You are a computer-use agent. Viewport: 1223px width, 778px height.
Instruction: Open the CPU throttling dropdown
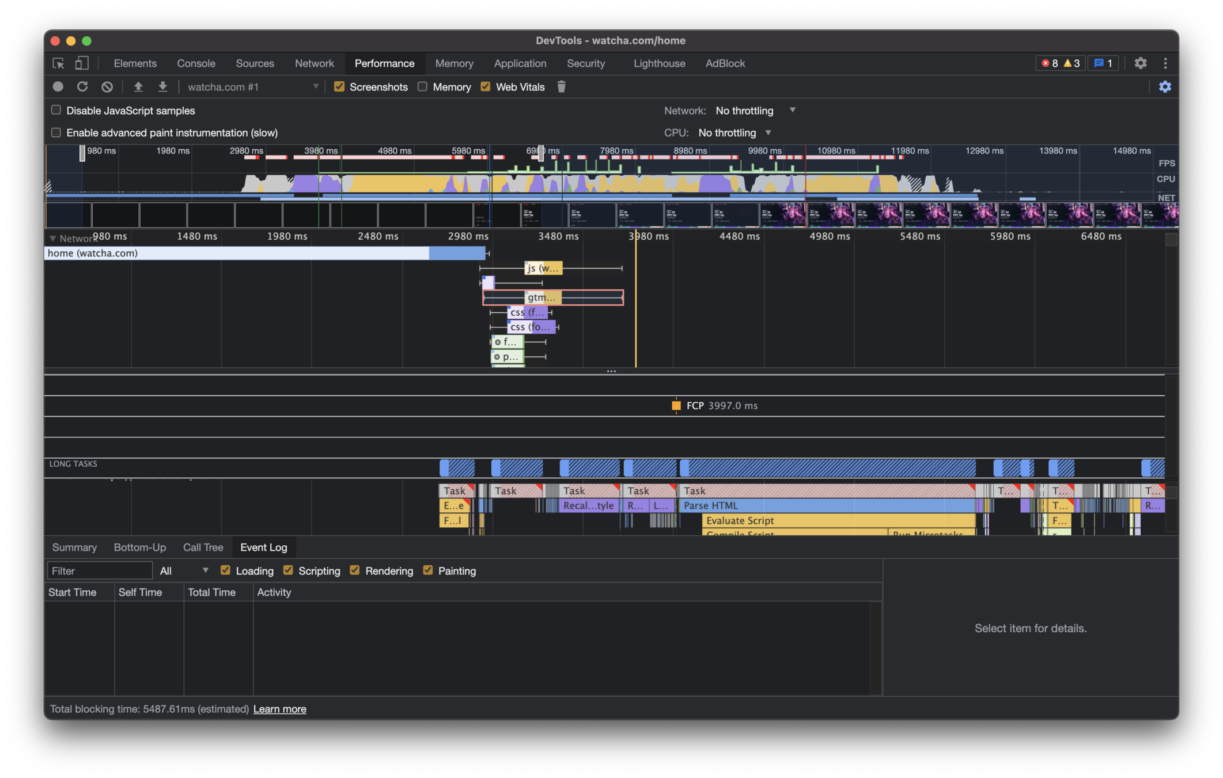click(734, 133)
